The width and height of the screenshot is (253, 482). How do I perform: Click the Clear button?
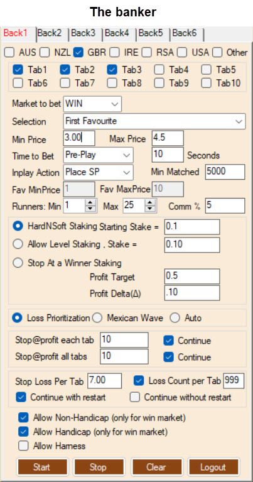point(156,468)
